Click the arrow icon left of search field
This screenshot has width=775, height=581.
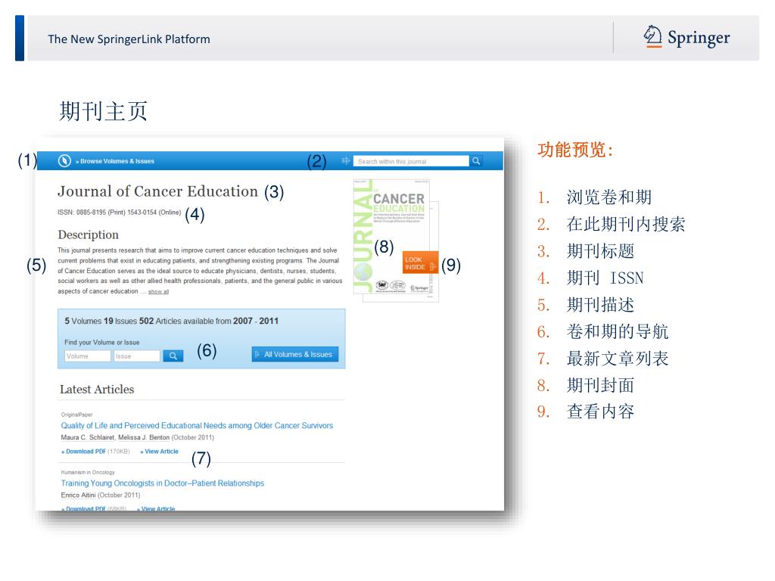pos(345,161)
